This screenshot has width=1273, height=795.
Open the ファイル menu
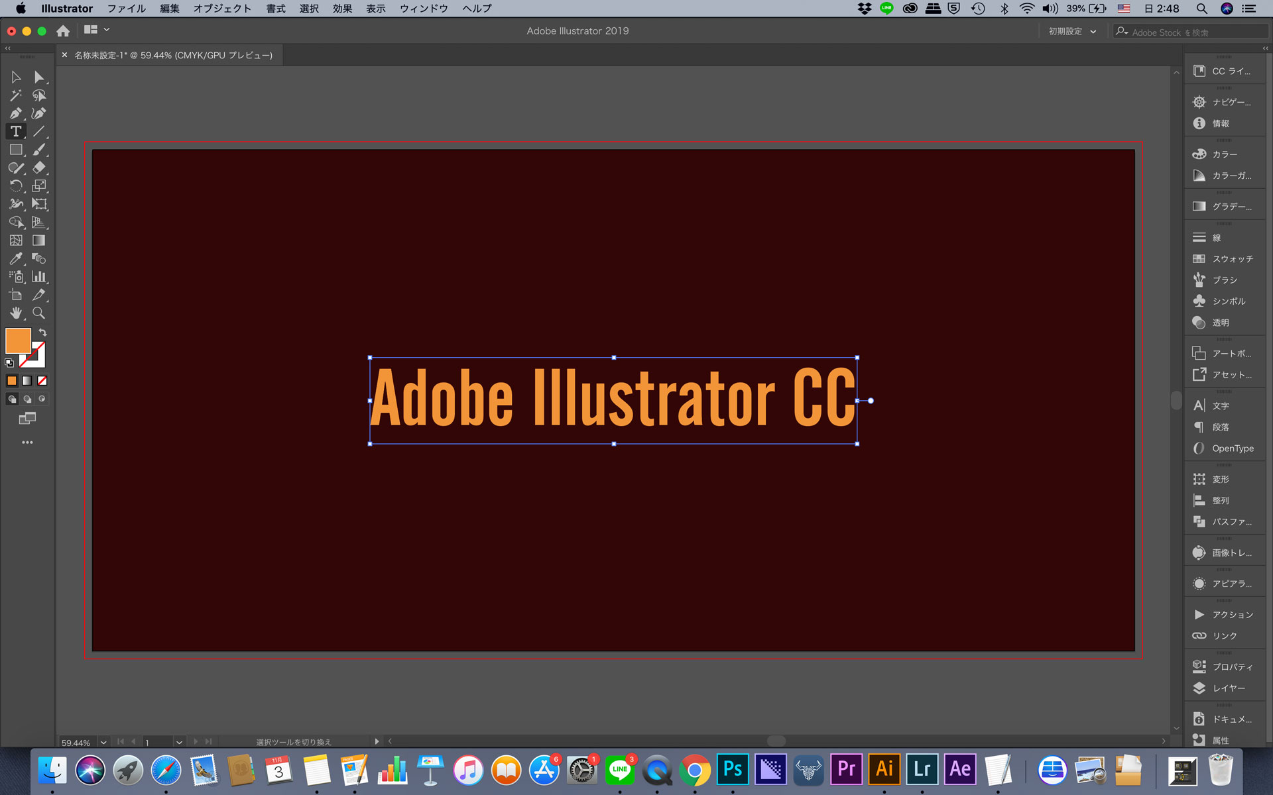pos(127,9)
